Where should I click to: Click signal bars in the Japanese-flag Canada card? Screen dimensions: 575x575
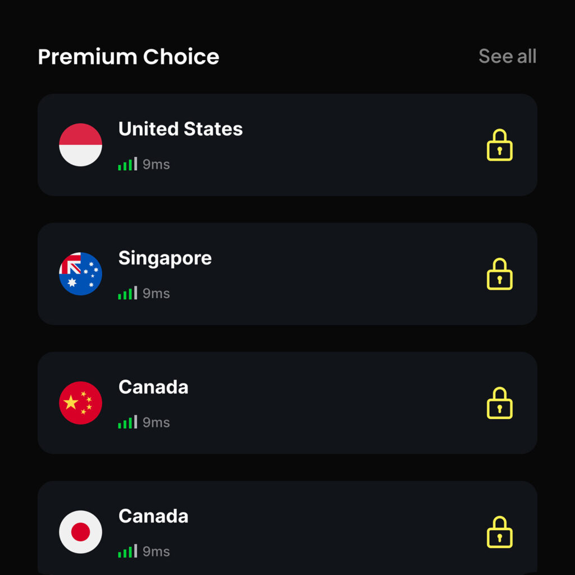[127, 552]
